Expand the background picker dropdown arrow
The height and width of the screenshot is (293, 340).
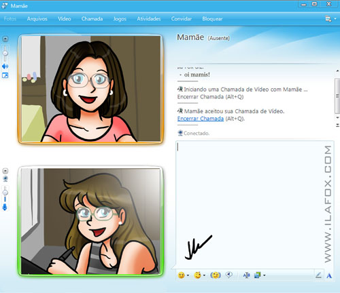coord(265,275)
